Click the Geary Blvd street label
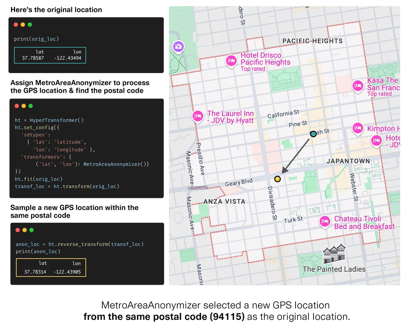The width and height of the screenshot is (408, 328). (x=239, y=183)
